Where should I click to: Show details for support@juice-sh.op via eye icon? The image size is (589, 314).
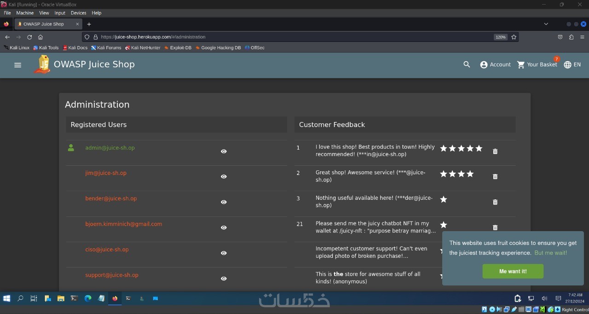(224, 279)
